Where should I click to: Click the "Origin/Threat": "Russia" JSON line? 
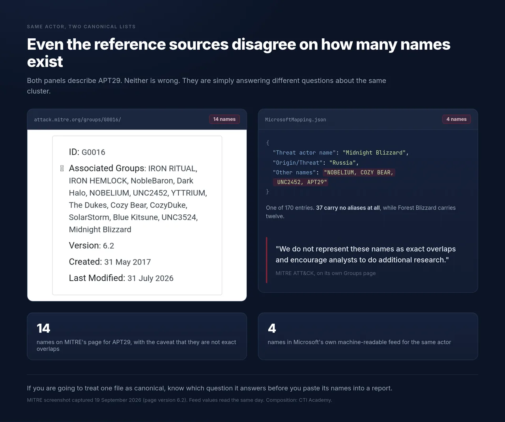pos(316,163)
